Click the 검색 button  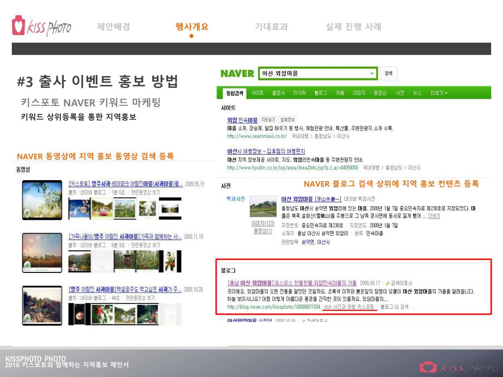pyautogui.click(x=389, y=74)
